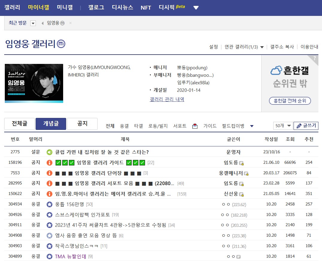
Task: Open the 미니갤 menu in the top bar
Action: pyautogui.click(x=64, y=7)
